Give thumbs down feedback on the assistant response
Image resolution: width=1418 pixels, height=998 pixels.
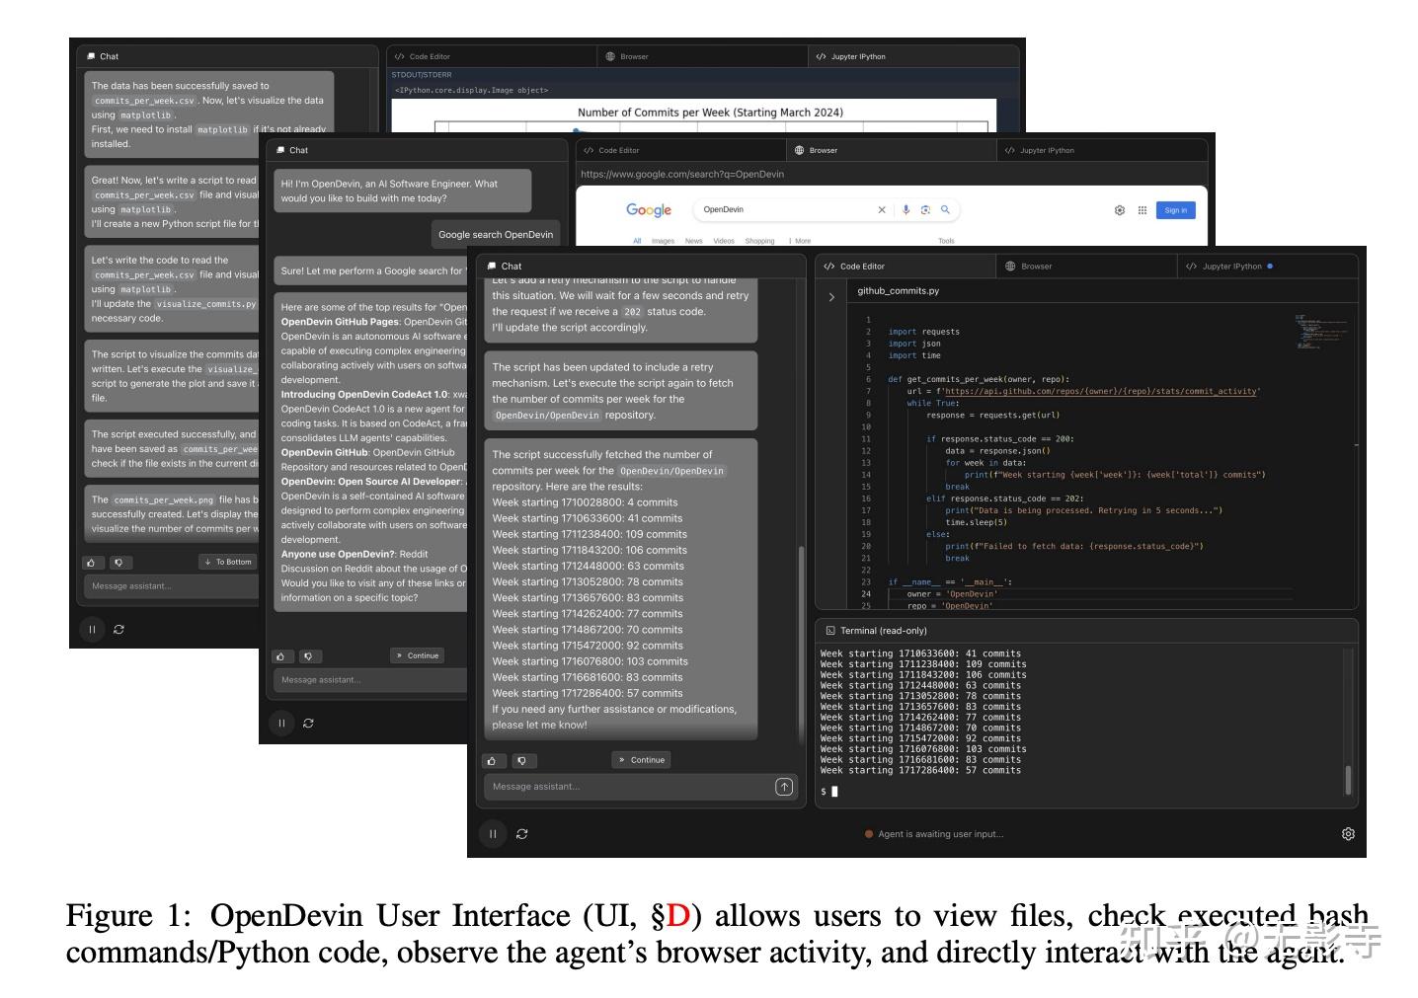point(523,760)
